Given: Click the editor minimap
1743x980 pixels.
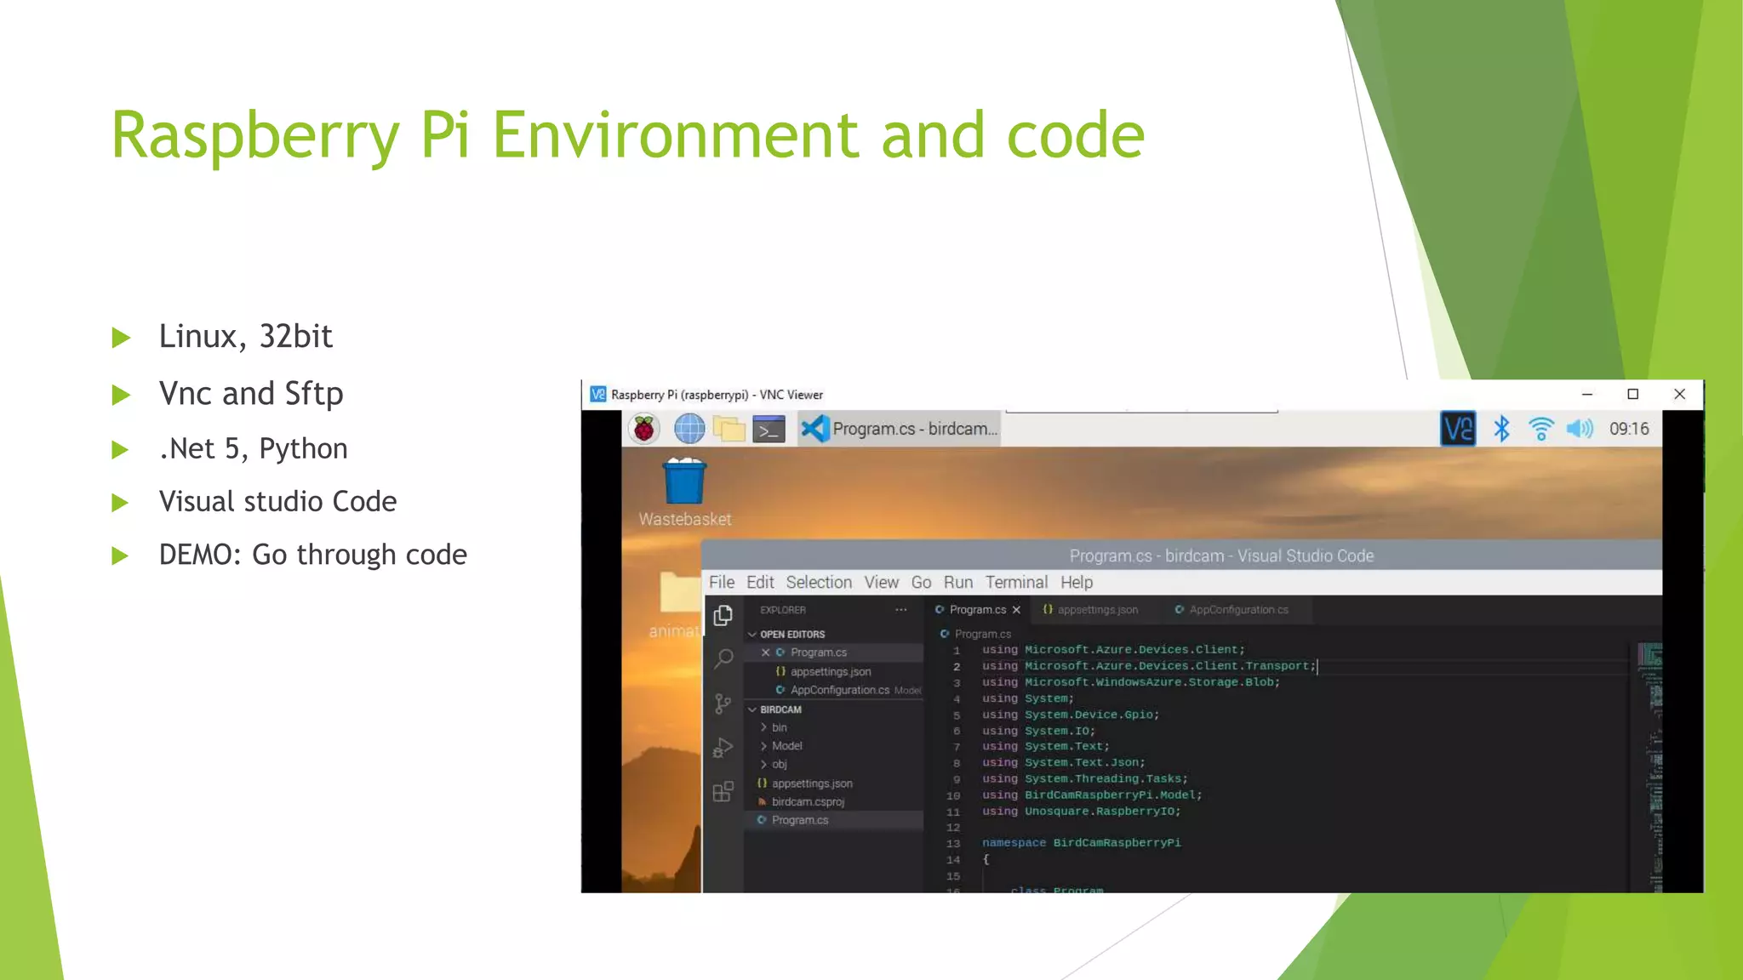Looking at the screenshot, I should [x=1650, y=766].
